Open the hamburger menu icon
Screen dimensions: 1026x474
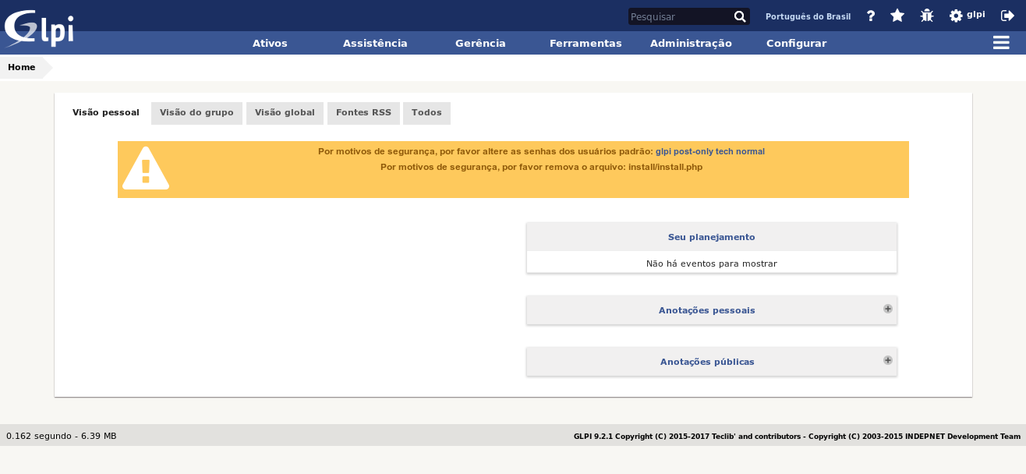1001,43
